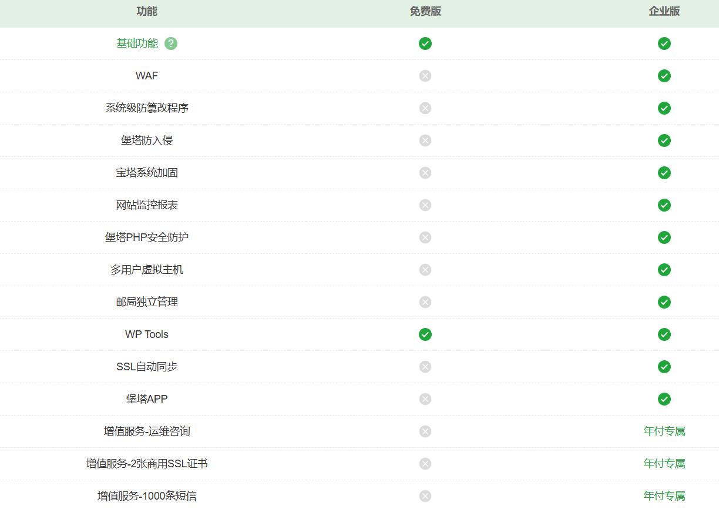Click the 企业版 check for 网站监控报表
719x509 pixels.
[x=664, y=205]
